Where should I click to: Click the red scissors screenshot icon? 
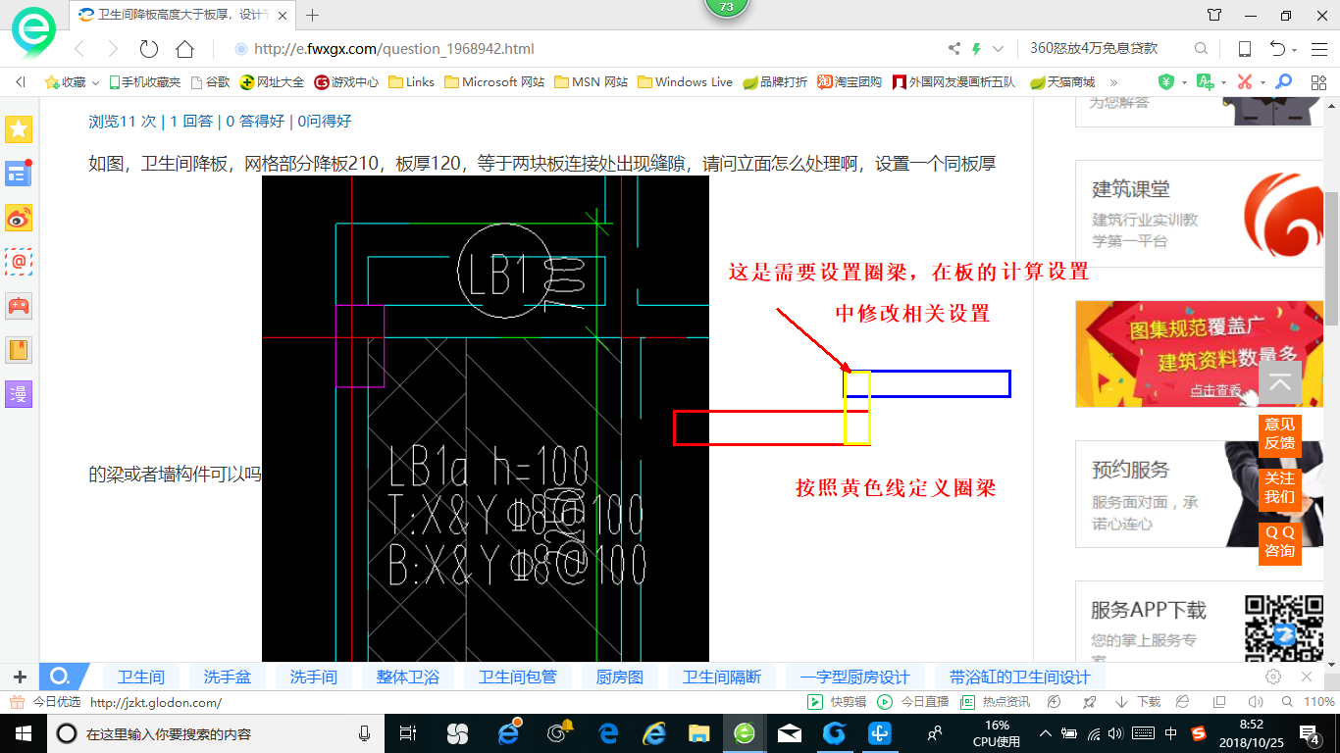pos(1245,82)
